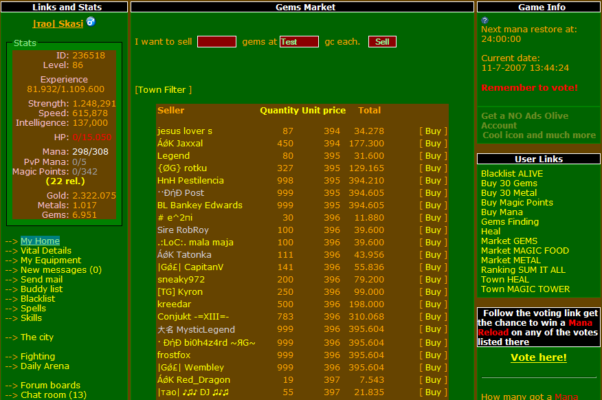Viewport: 602px width, 400px height.
Task: Buy gems from HnH Pestilencia
Action: click(433, 181)
